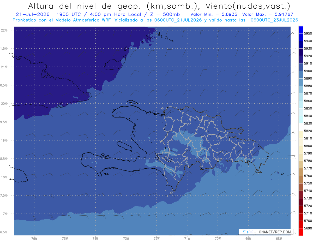Click the '5790' color bar value
The image size is (313, 242).
[x=308, y=154]
